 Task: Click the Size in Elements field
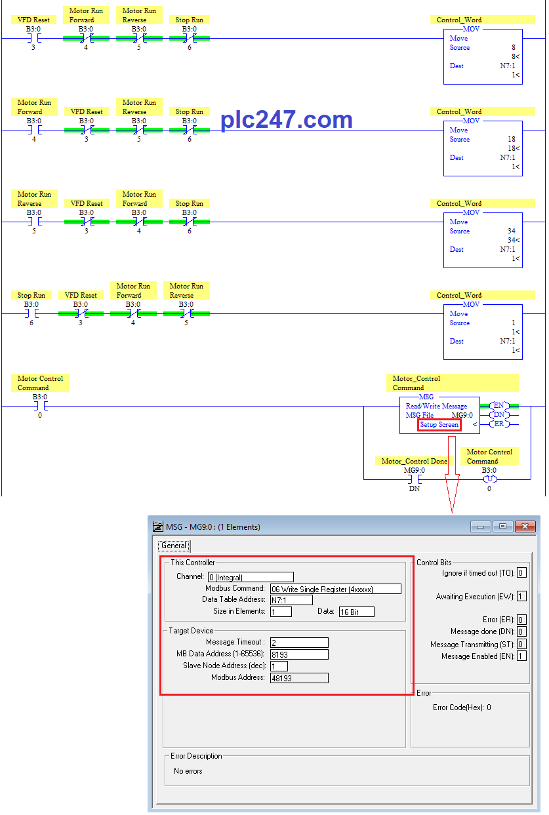pyautogui.click(x=281, y=612)
